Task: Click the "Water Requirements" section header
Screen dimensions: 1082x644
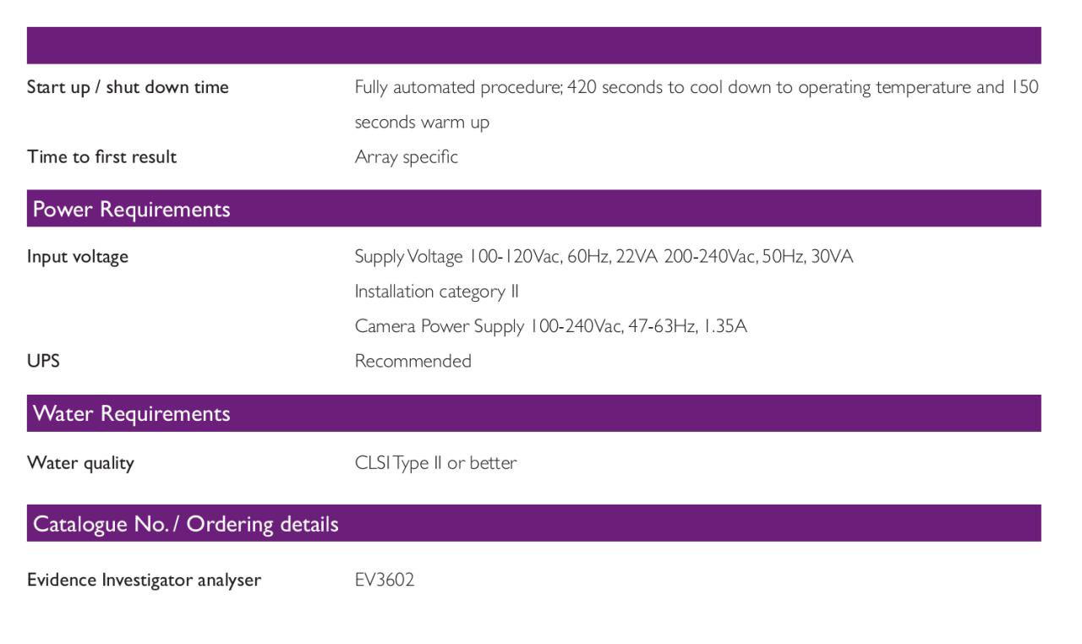Action: [x=131, y=413]
